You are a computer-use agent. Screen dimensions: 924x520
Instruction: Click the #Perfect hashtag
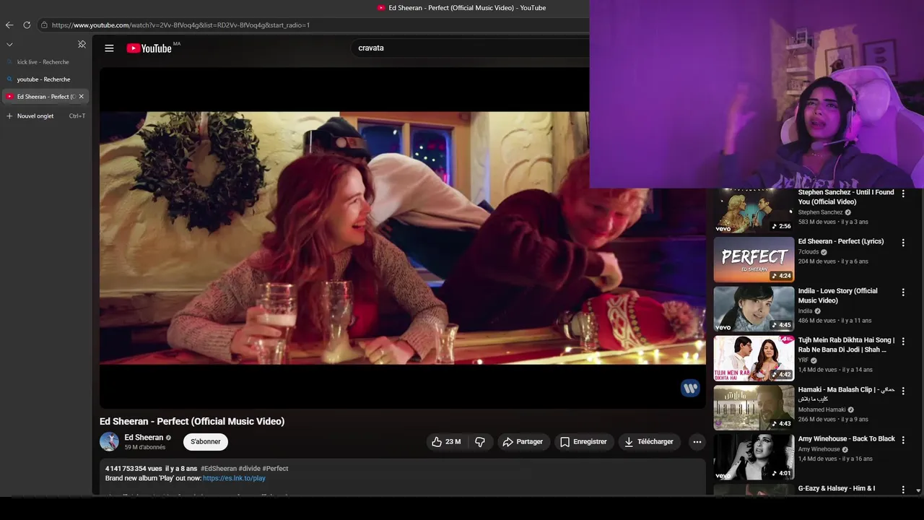coord(275,469)
